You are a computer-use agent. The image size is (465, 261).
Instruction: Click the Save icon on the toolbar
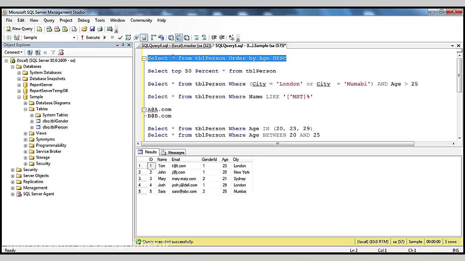point(93,29)
